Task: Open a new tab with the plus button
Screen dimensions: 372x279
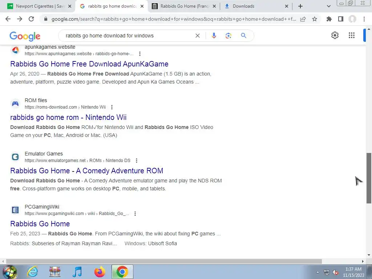Action: [300, 6]
